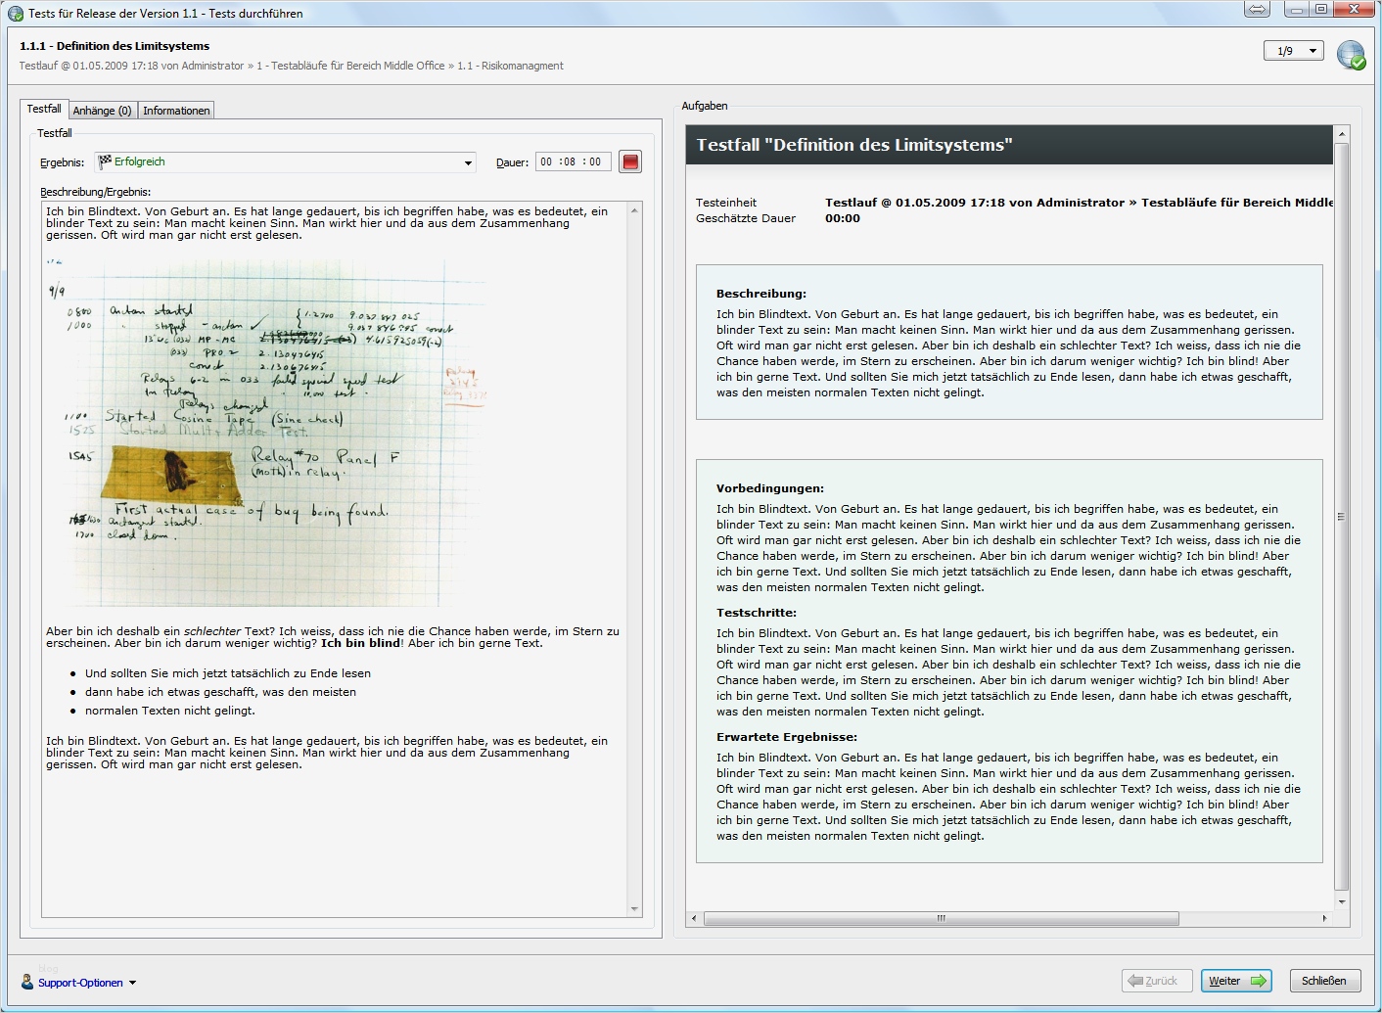Click bullet "Und sollten Sie mich jetzt" line
This screenshot has width=1382, height=1013.
(x=228, y=673)
